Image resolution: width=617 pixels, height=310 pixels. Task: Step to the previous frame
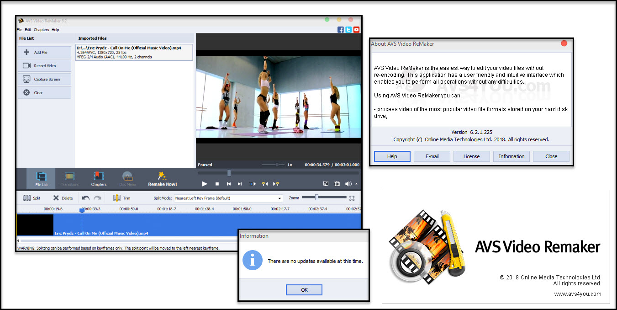(229, 184)
